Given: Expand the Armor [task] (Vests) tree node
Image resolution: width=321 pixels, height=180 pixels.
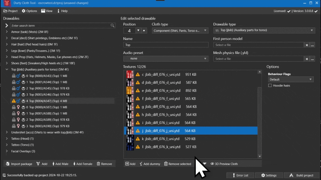Looking at the screenshot, I should tap(7, 32).
